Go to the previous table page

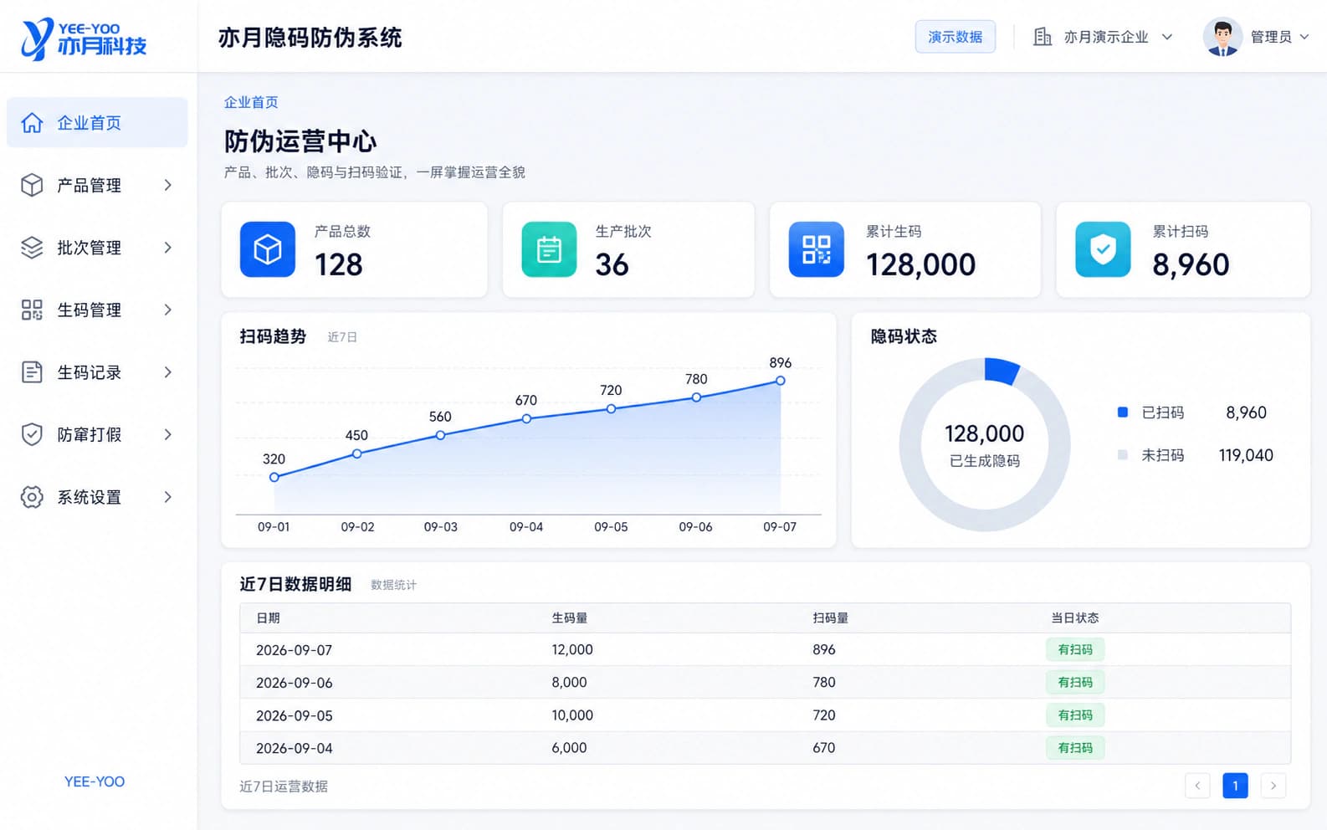(x=1197, y=786)
